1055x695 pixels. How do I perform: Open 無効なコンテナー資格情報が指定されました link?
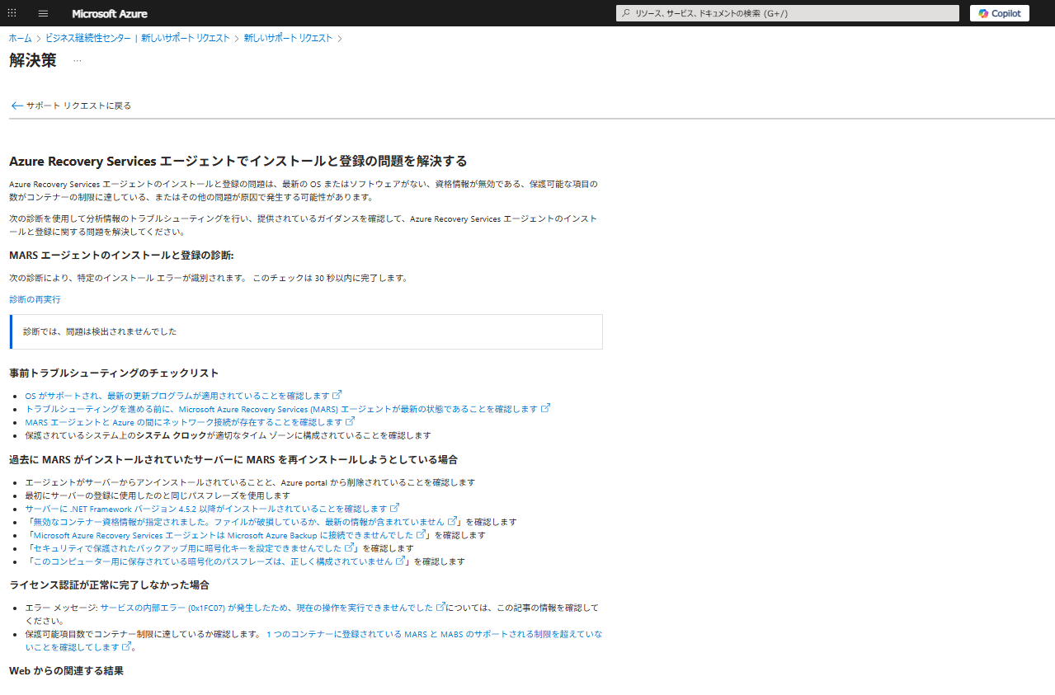[x=238, y=522]
